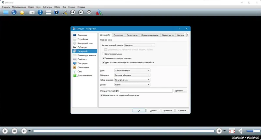This screenshot has width=261, height=140.
Task: Click the TV film reel toolbar icon
Action: 56,12
